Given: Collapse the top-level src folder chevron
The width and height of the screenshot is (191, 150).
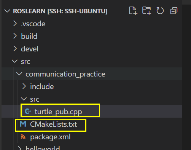Looking at the screenshot, I should click(15, 61).
